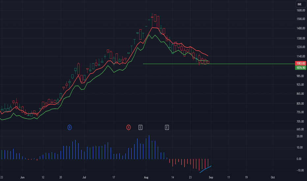The width and height of the screenshot is (307, 181).
Task: Click the 1500.00 price axis label
Action: (x=301, y=19)
